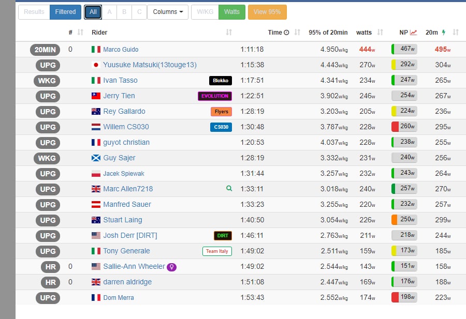466x319 pixels.
Task: Click the 2.763w/kg value for Josh Derr
Action: (x=334, y=236)
